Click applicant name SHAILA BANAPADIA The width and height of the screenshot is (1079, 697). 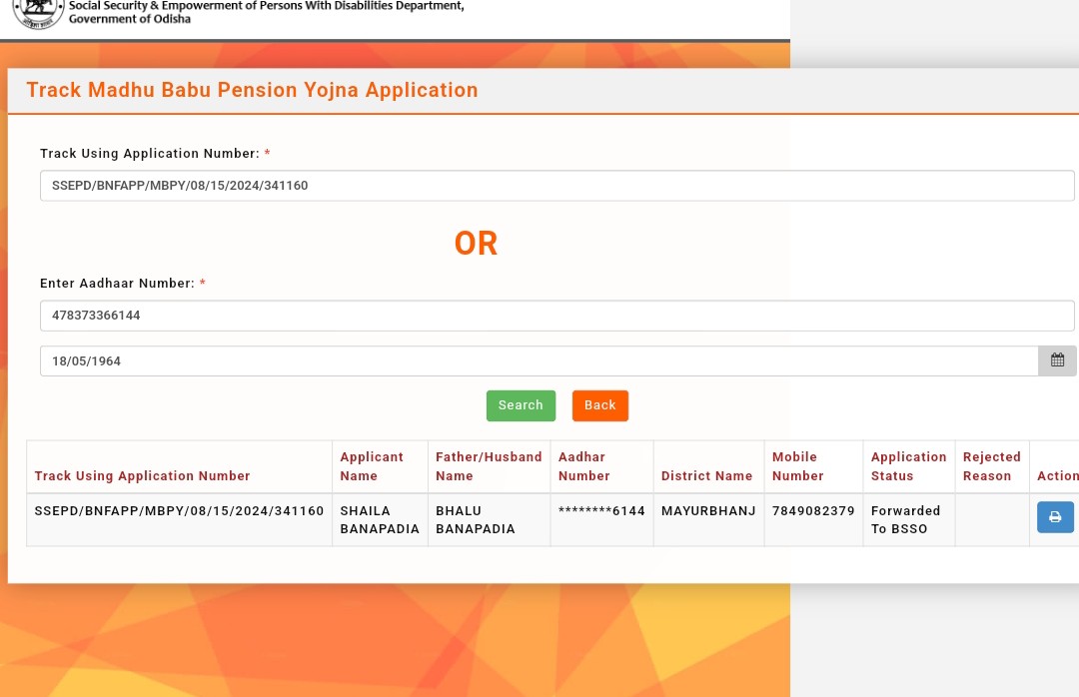pyautogui.click(x=380, y=520)
